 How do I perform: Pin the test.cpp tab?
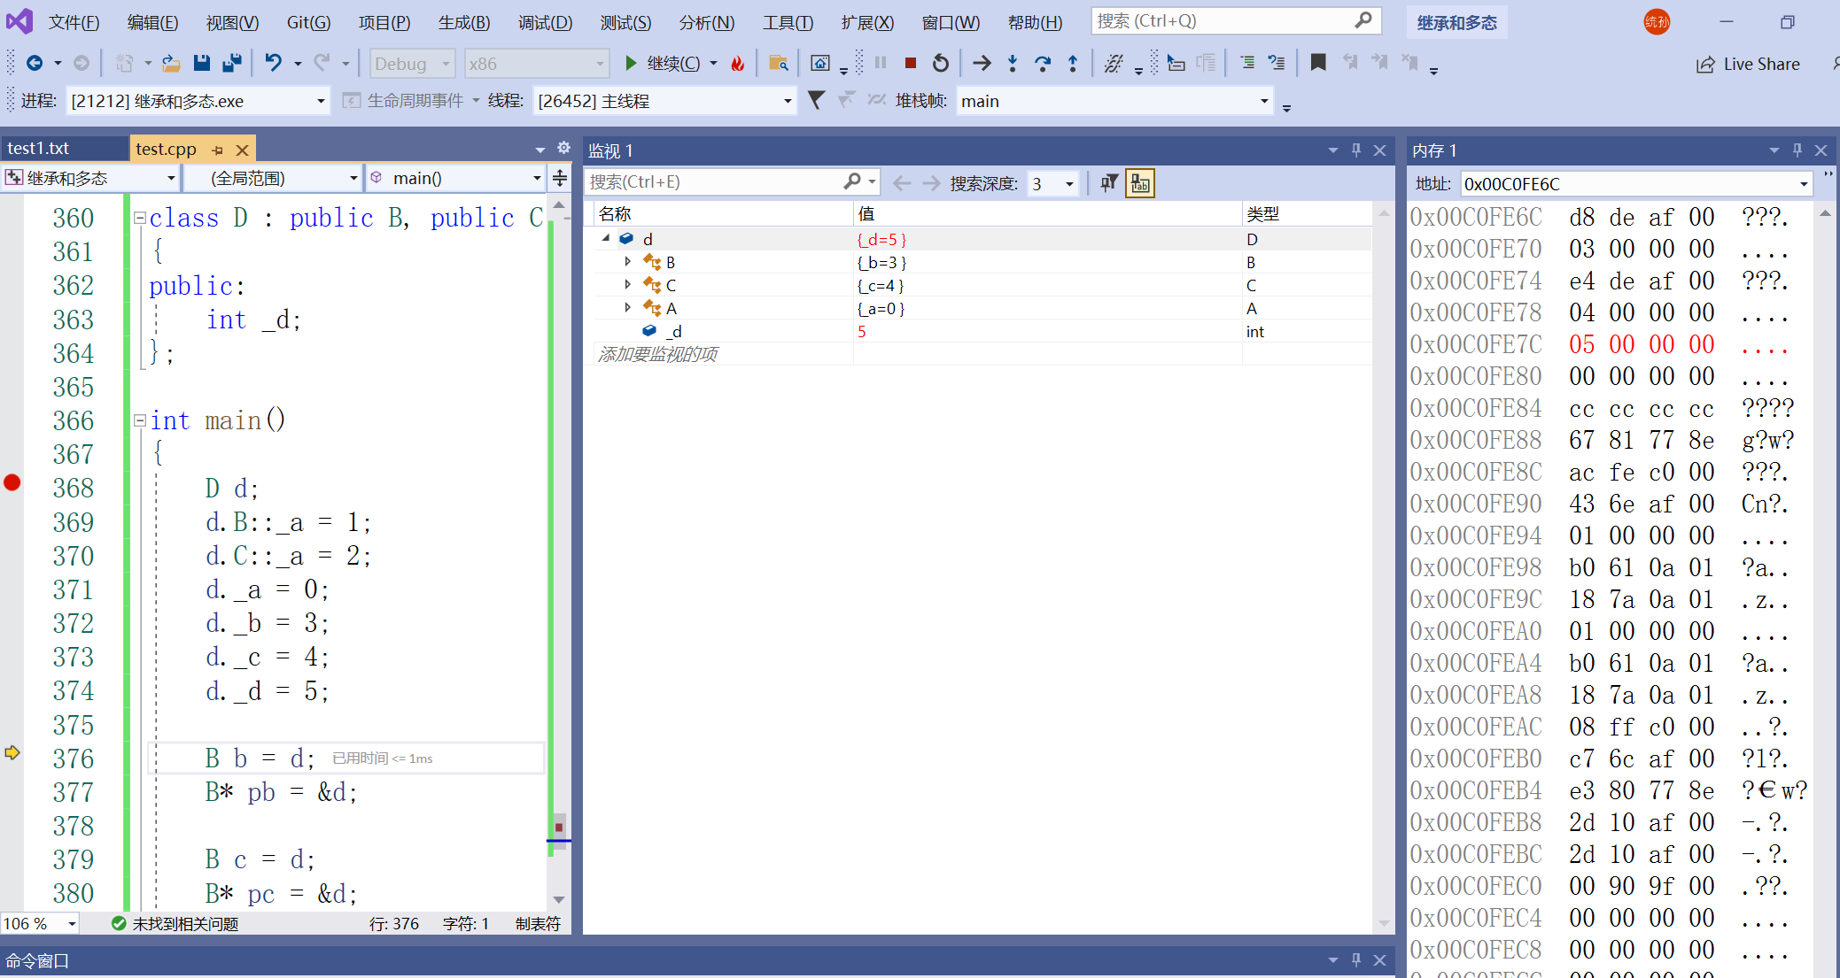tap(217, 150)
